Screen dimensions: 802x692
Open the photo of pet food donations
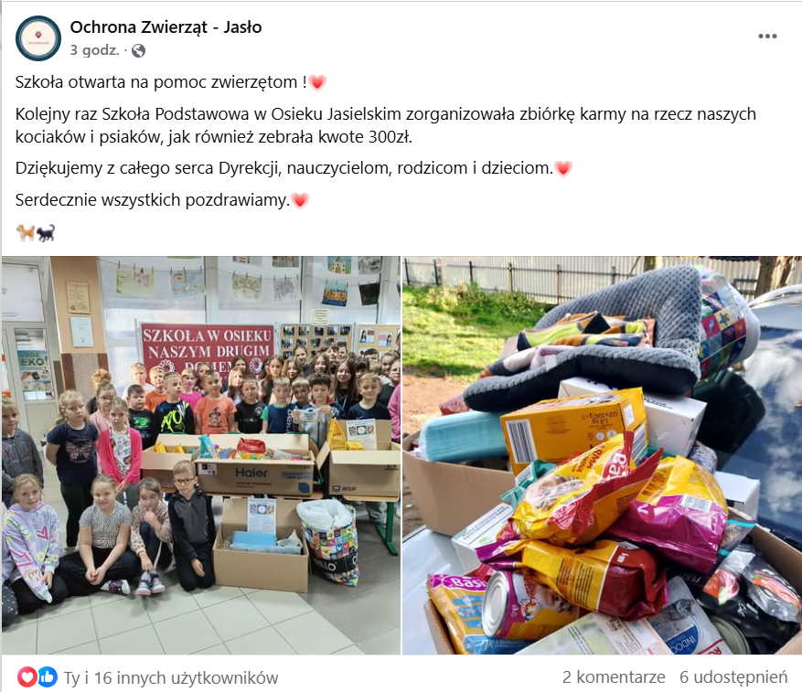602,455
